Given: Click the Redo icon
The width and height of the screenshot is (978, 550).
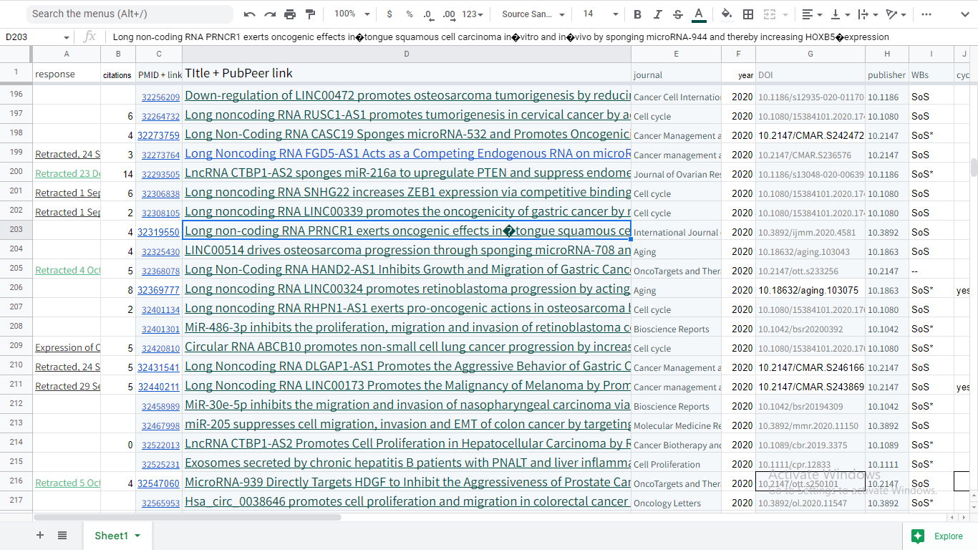Looking at the screenshot, I should [270, 14].
